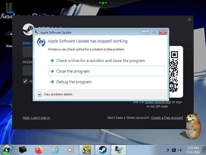The height and width of the screenshot is (155, 206).
Task: Click the Apple Software Update icon in the dialog
Action: tap(41, 42)
